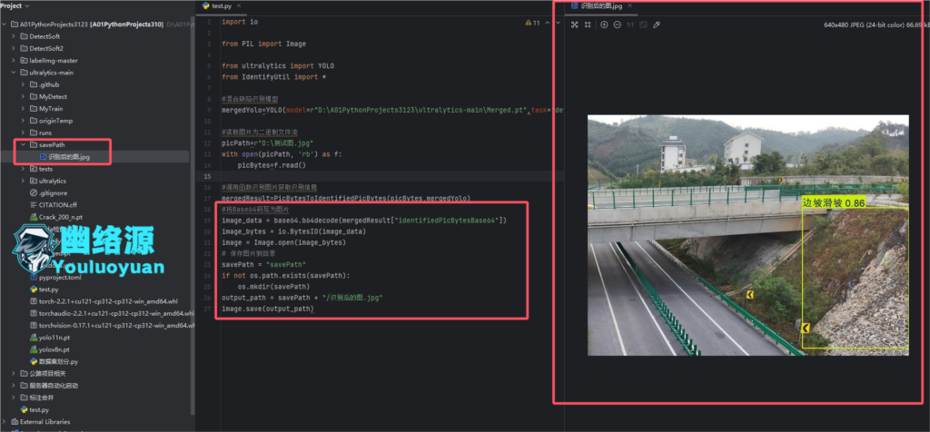This screenshot has width=930, height=432.
Task: Select the color picker eyedropper tool
Action: click(657, 25)
